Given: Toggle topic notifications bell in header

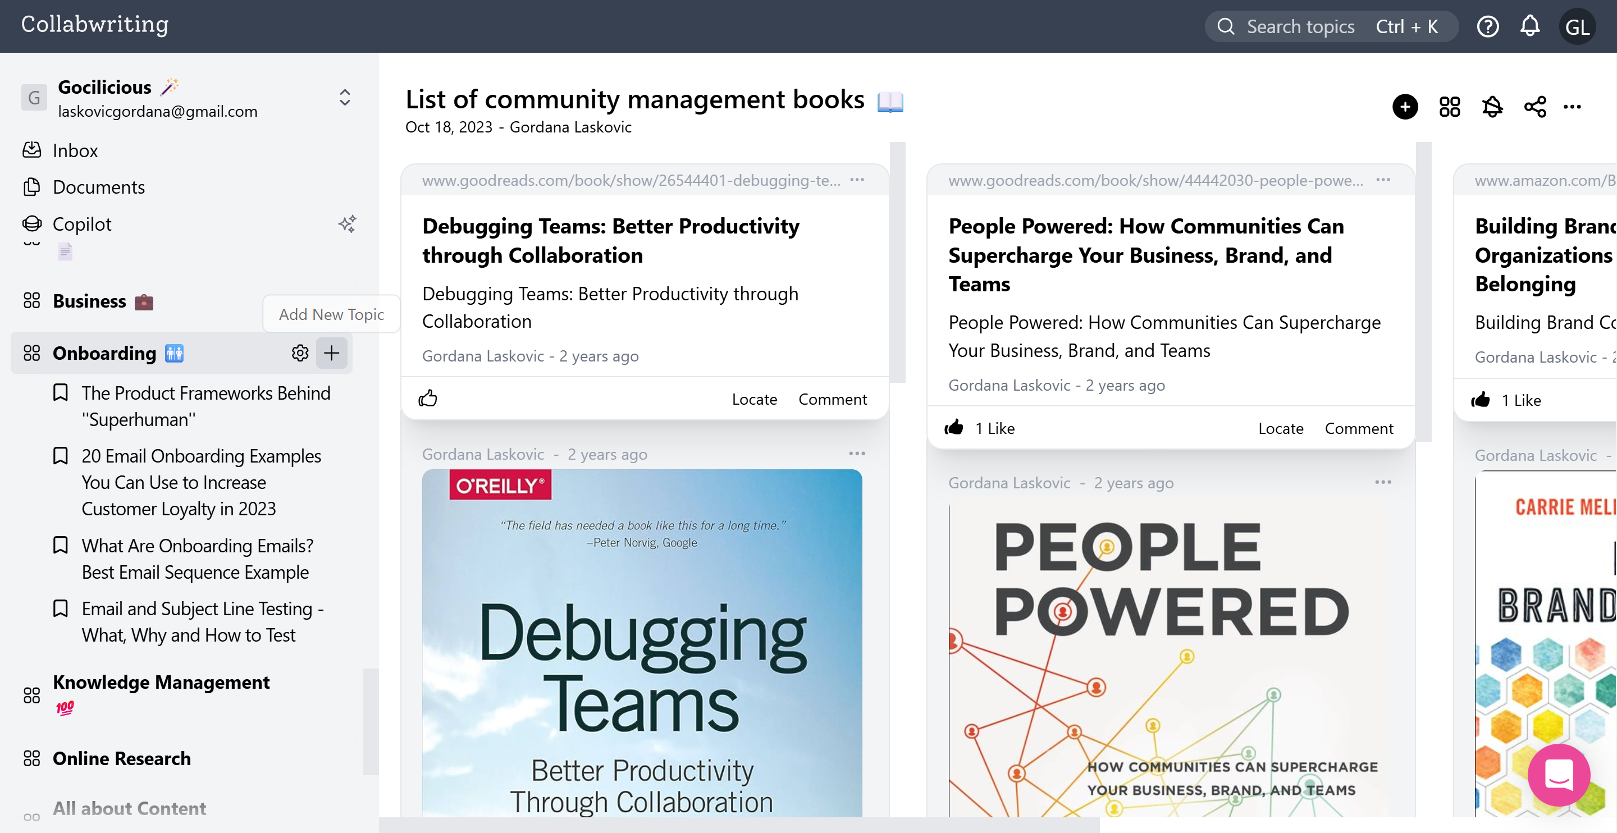Looking at the screenshot, I should point(1492,107).
